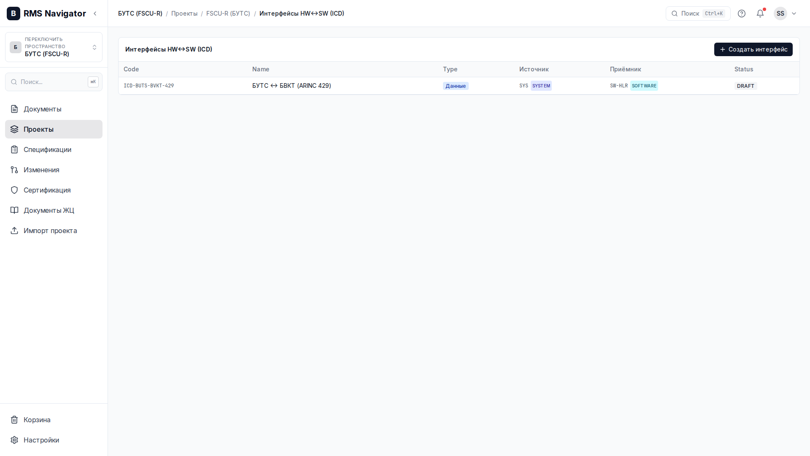810x456 pixels.
Task: Go to Спецификации section
Action: (x=54, y=149)
